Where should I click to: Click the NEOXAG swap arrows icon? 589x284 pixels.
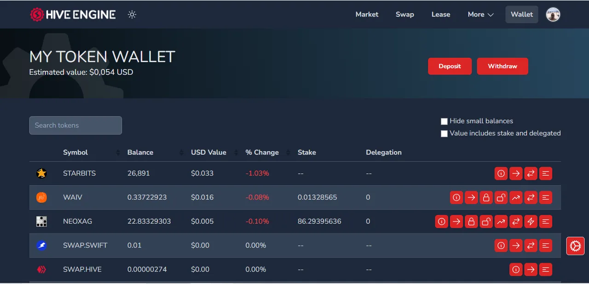(516, 222)
